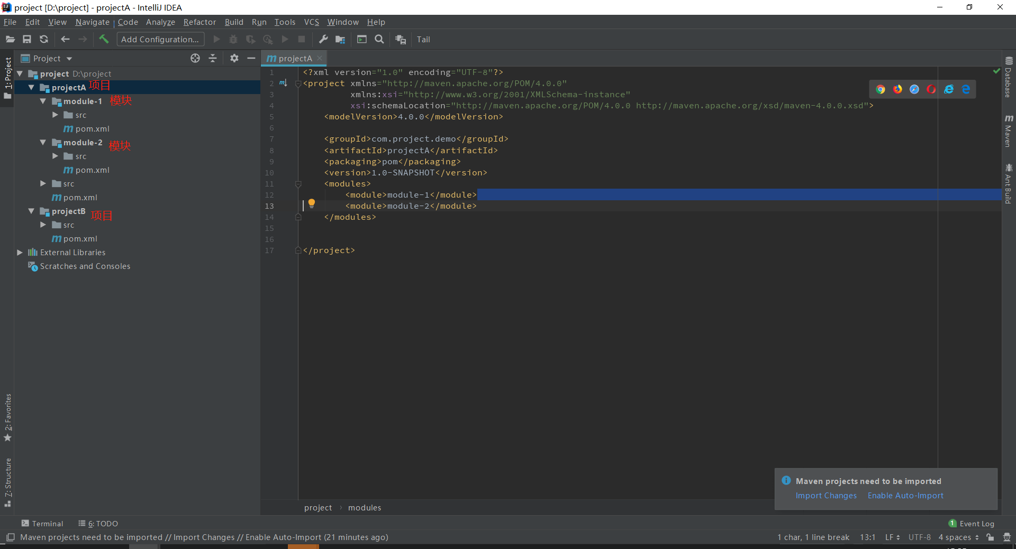Click the Run play icon
Screen dimensions: 1016x549
point(216,40)
